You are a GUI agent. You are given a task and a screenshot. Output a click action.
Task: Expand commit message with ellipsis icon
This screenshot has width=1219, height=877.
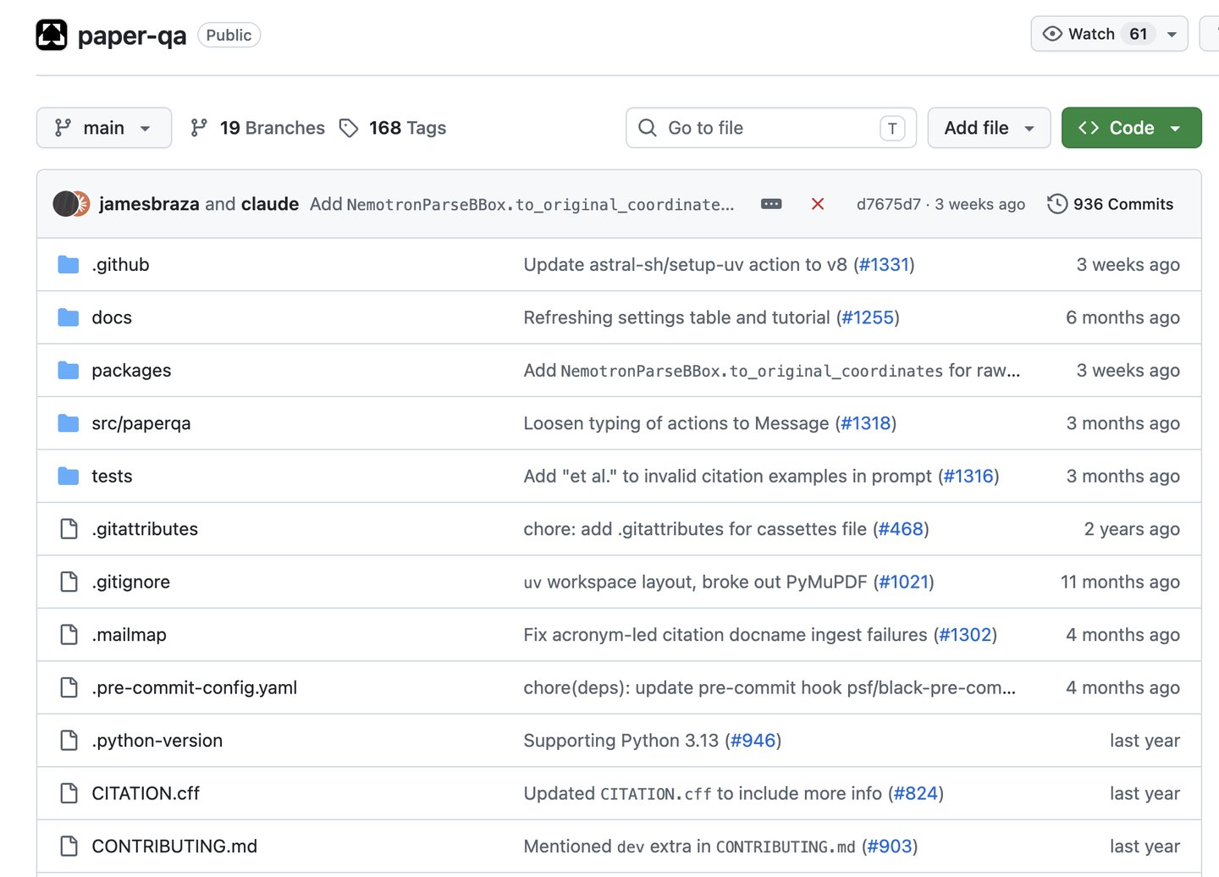pyautogui.click(x=771, y=204)
